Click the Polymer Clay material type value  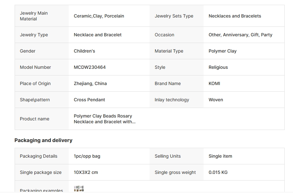point(223,51)
